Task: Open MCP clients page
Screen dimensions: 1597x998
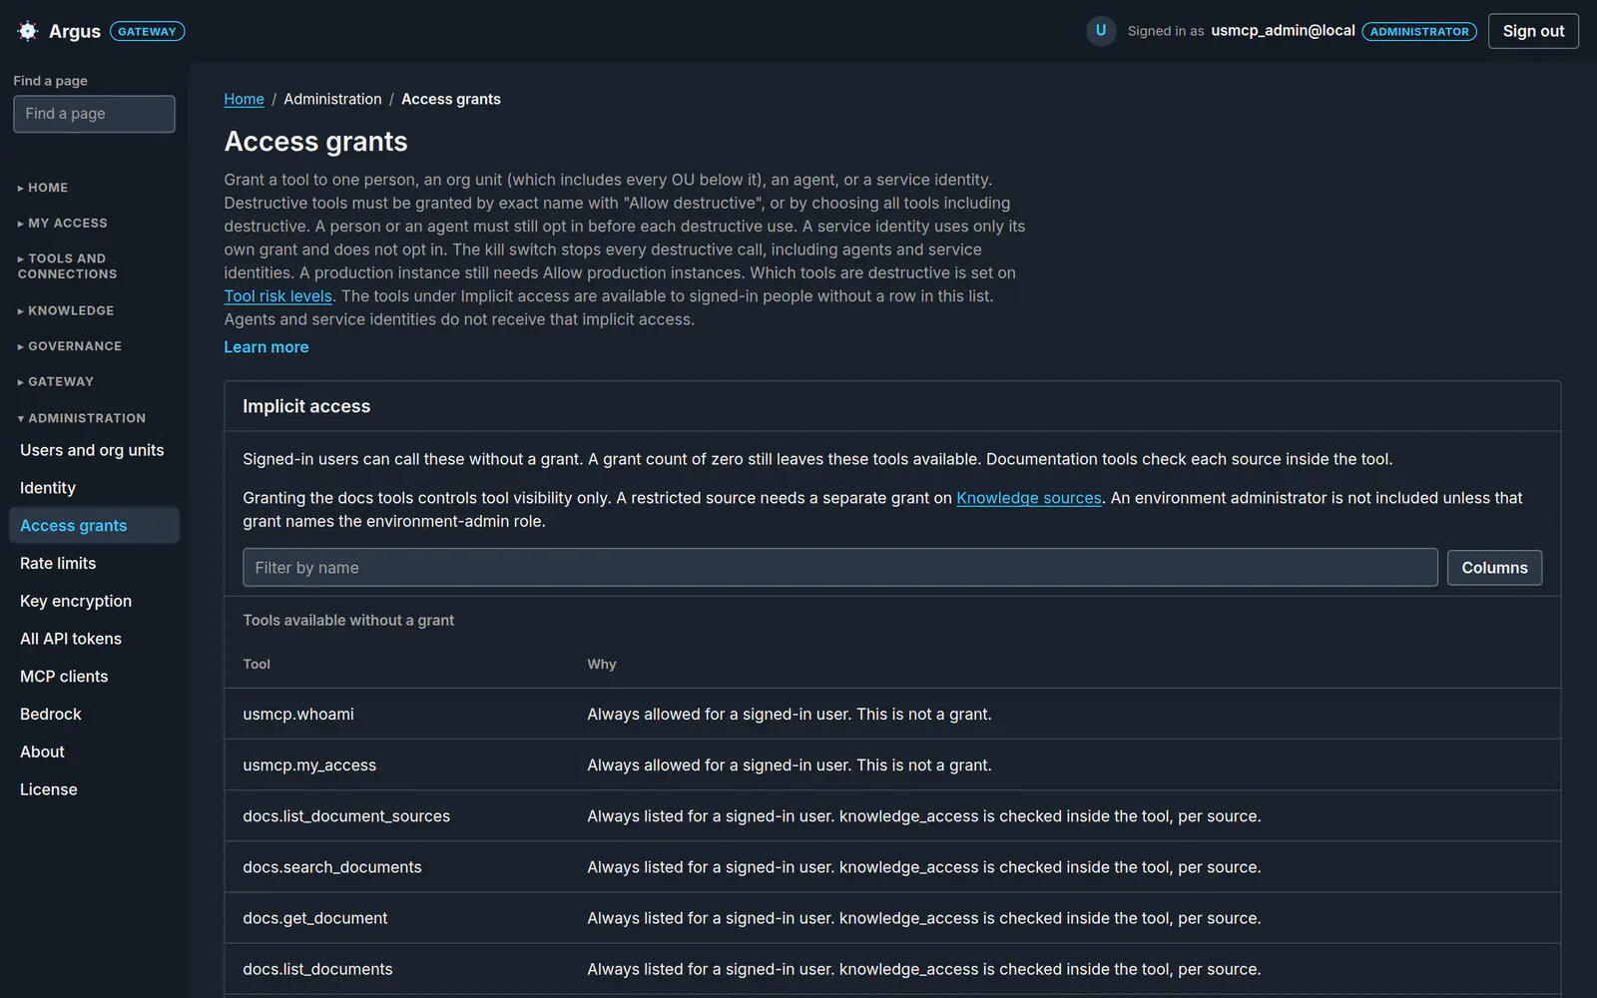Action: 94,677
